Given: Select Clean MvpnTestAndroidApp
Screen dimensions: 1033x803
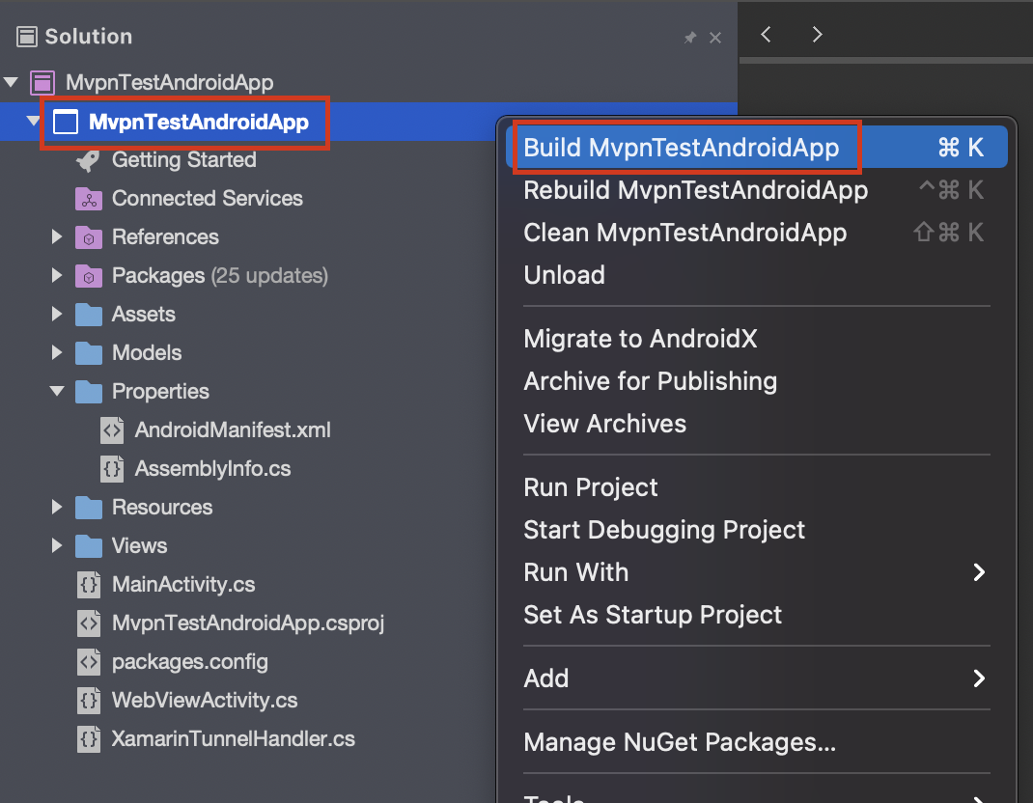Looking at the screenshot, I should click(756, 232).
